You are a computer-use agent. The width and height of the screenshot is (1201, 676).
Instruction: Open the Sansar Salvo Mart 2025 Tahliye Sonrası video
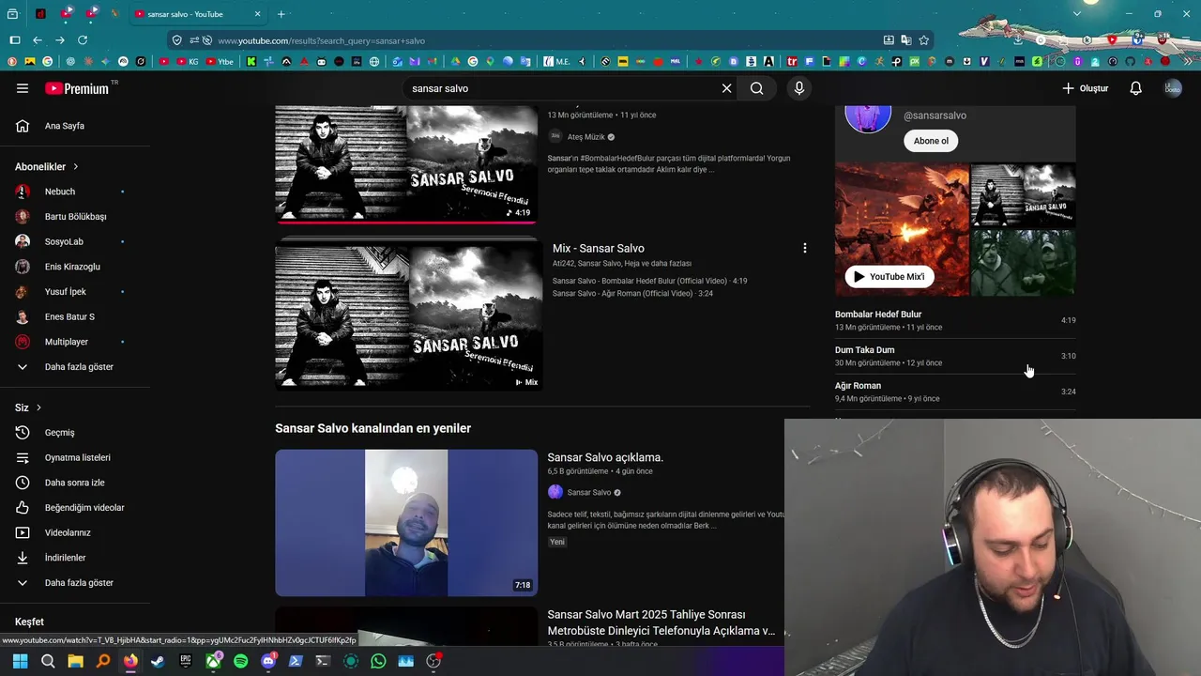(x=661, y=622)
